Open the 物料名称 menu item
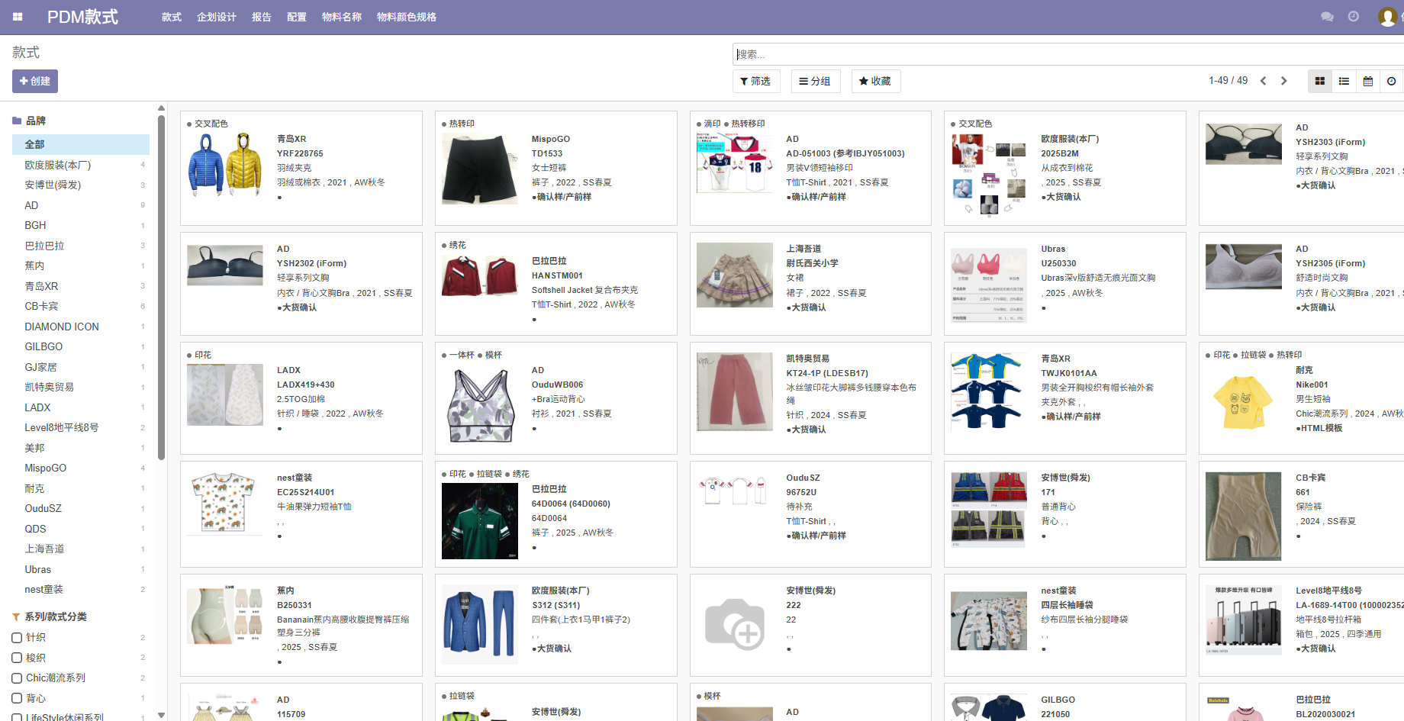 (342, 17)
